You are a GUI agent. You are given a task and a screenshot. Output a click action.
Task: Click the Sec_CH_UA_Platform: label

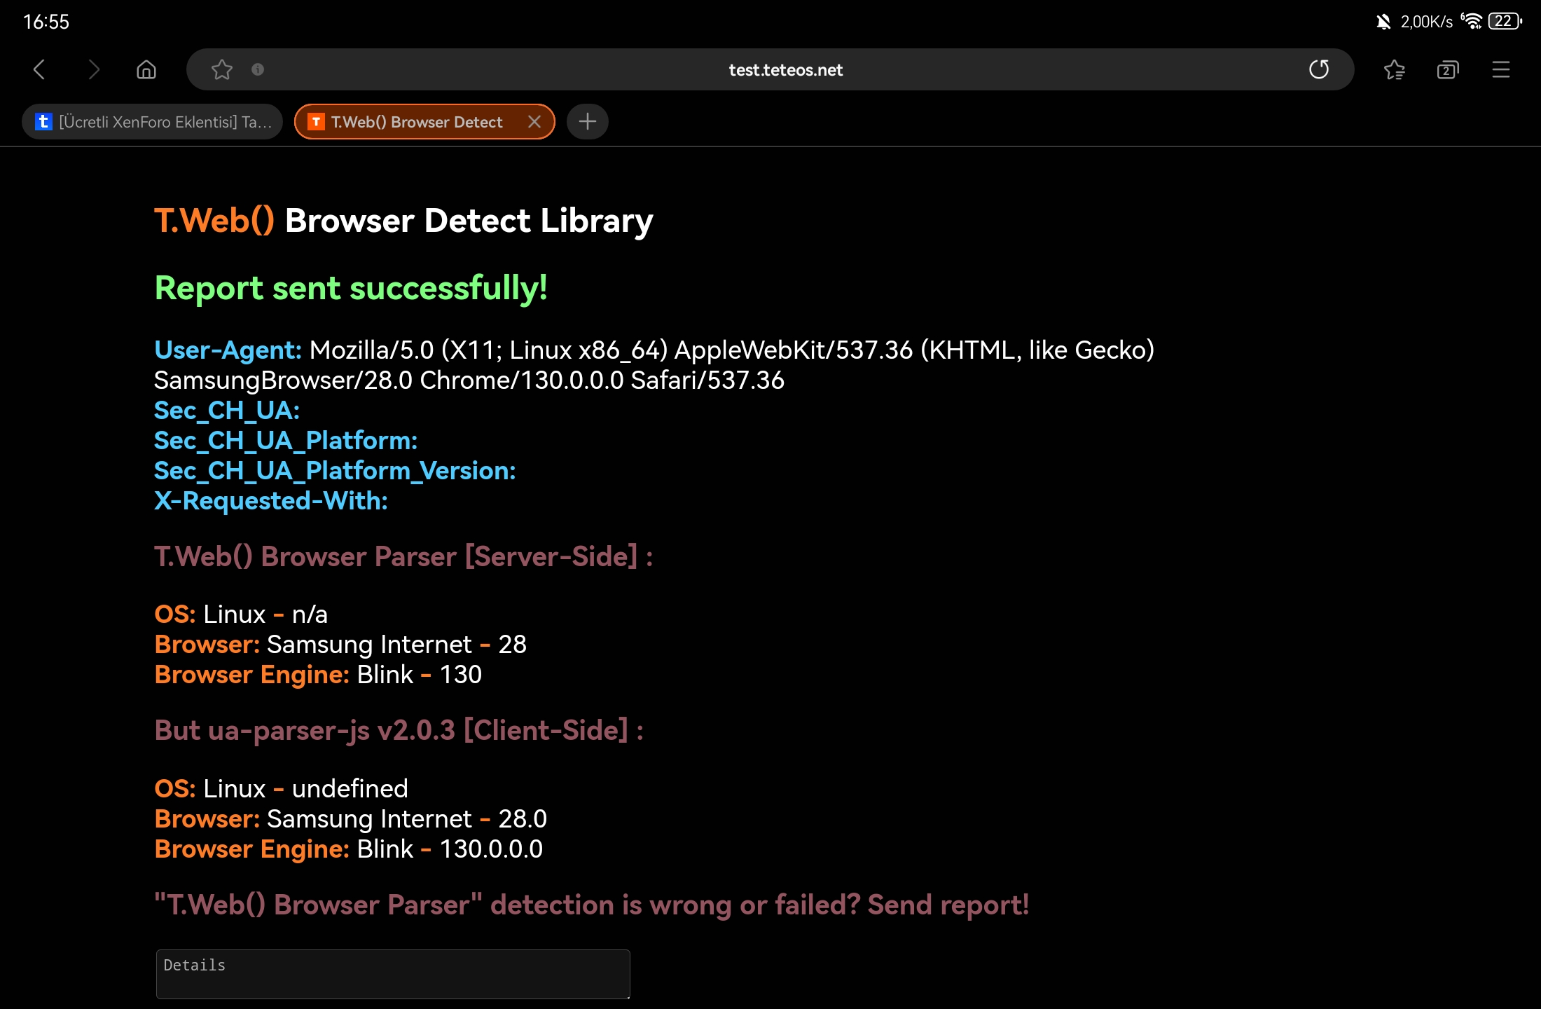coord(286,440)
